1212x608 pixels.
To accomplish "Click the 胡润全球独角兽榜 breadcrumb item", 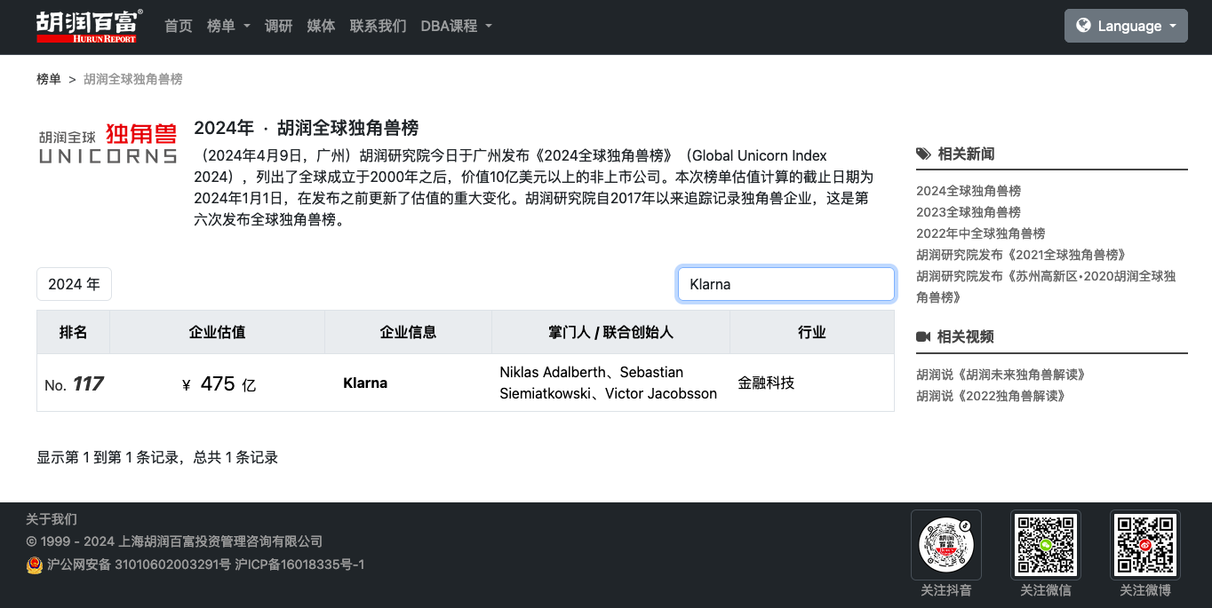I will [x=133, y=79].
